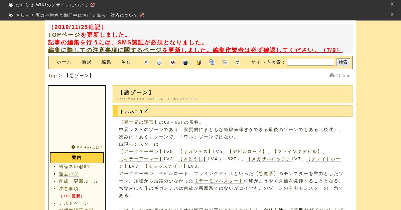Click the info icon beside DiffAnaとは?

tap(73, 147)
